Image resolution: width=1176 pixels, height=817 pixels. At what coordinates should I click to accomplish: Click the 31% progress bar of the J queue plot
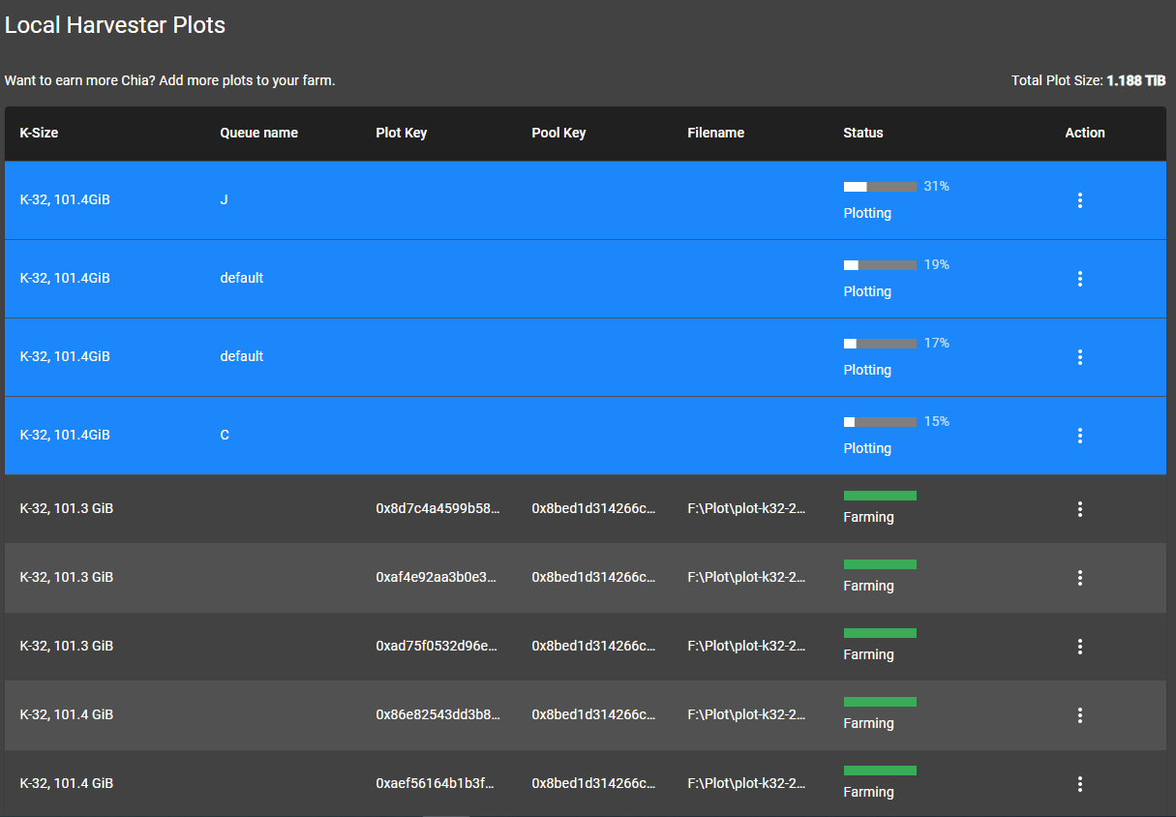880,186
